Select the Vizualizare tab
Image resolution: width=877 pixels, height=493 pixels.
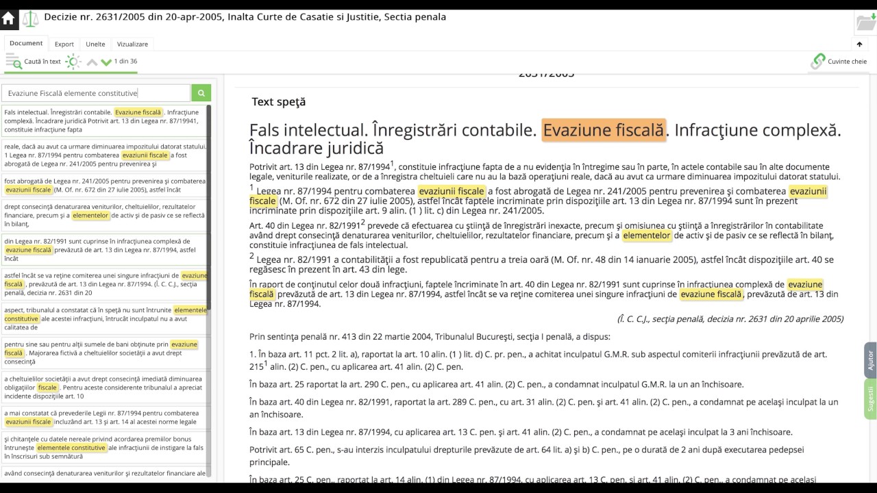tap(132, 44)
